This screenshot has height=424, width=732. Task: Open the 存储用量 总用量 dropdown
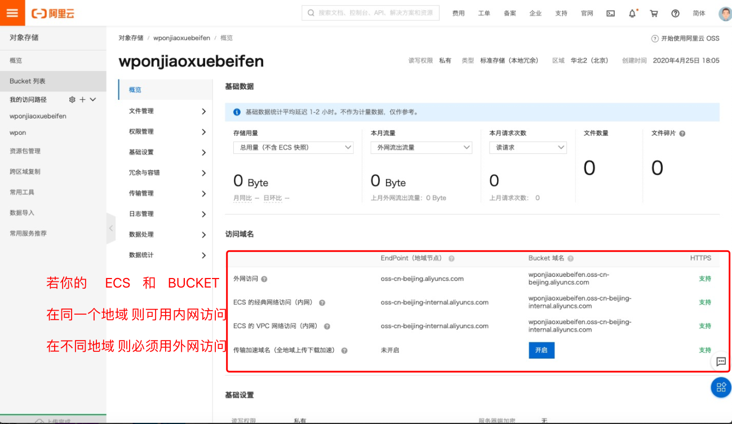tap(293, 148)
